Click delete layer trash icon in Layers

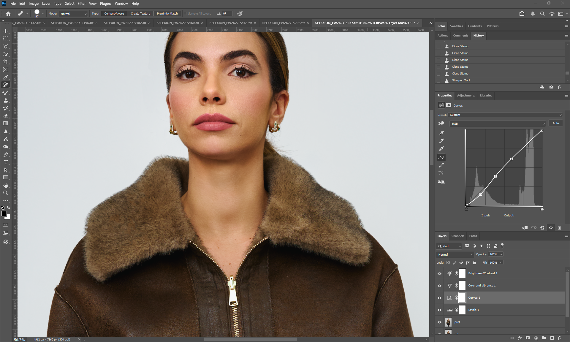pos(560,338)
